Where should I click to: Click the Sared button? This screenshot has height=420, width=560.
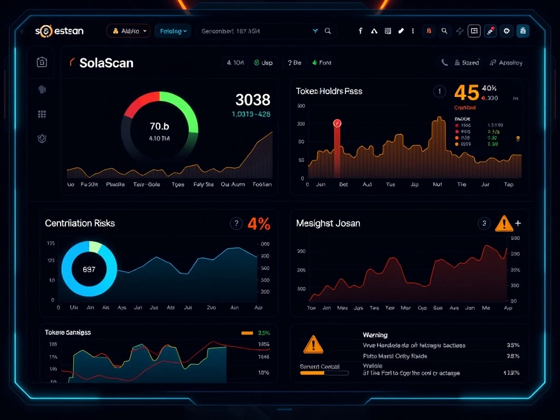pyautogui.click(x=466, y=62)
